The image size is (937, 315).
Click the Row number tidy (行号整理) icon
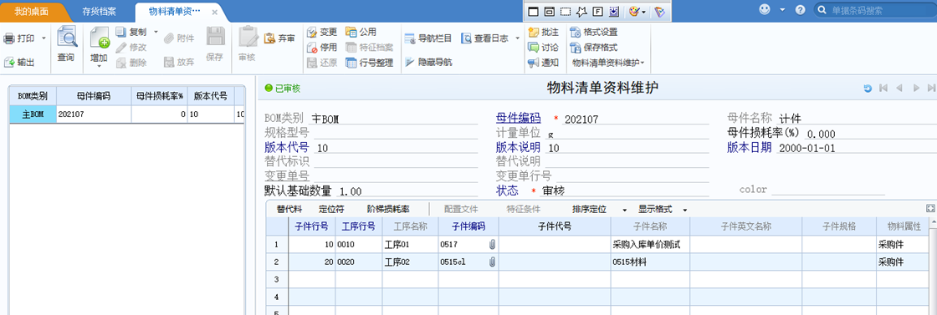[x=351, y=62]
